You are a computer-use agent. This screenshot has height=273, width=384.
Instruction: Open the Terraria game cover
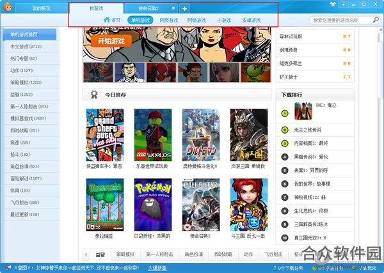[105, 205]
